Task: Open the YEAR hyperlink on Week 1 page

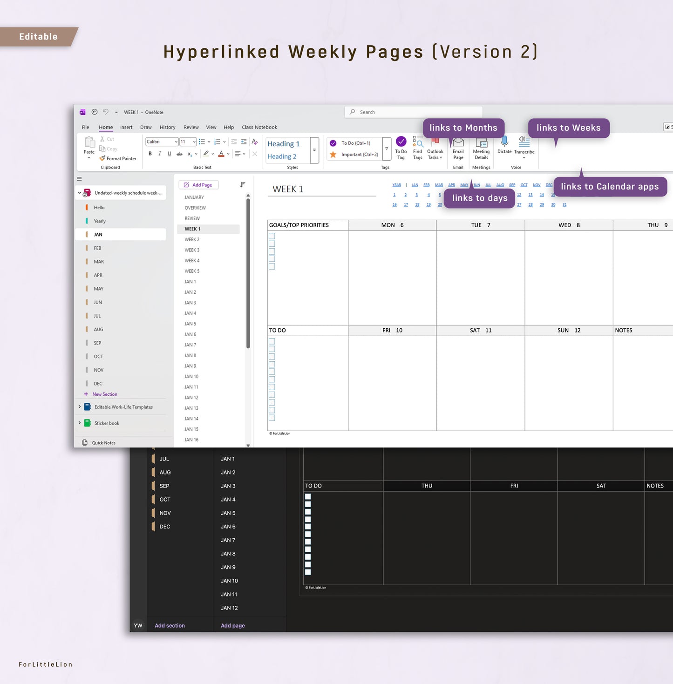Action: click(396, 185)
